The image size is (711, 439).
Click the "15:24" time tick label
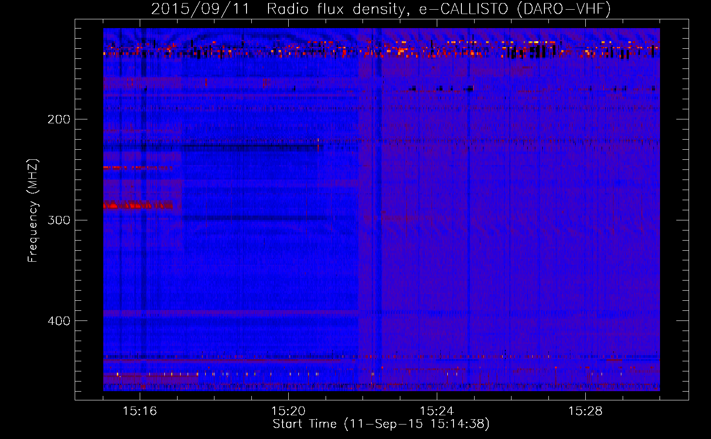(x=437, y=411)
